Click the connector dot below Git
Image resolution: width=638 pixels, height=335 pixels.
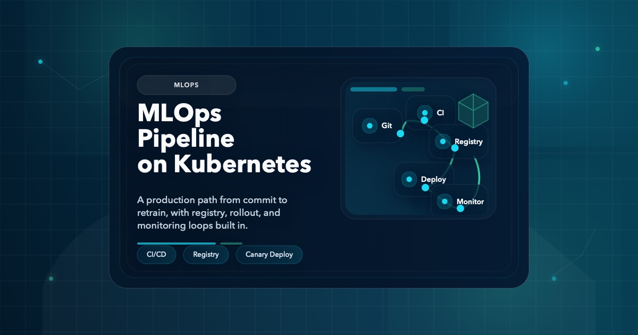(400, 134)
